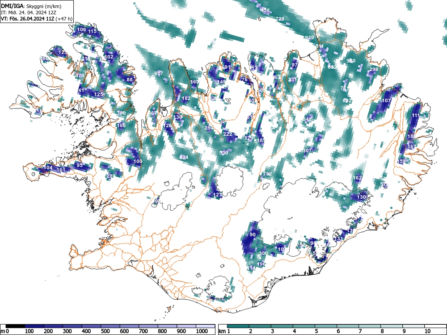This screenshot has height=335, width=447.
Task: Click the teal legend swatch between 5 and 6
Action: click(x=326, y=326)
